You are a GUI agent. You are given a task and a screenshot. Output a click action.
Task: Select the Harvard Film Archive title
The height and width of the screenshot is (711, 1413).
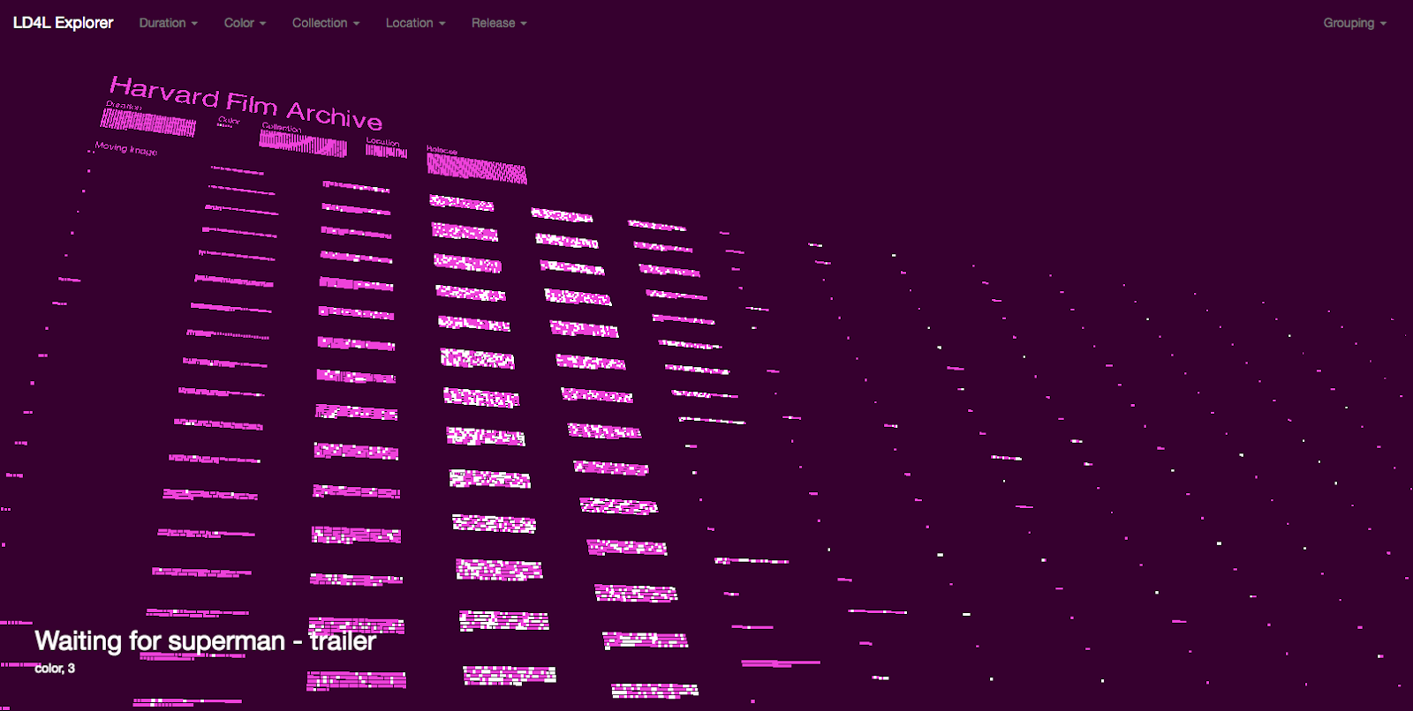246,102
